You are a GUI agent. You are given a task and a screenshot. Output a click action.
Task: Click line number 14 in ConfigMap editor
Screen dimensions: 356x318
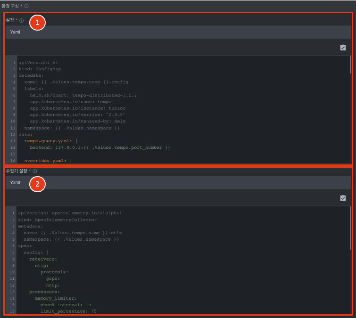13,147
